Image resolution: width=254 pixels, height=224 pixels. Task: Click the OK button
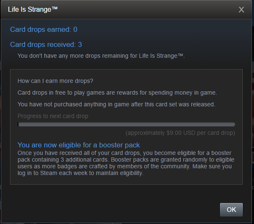point(231,210)
